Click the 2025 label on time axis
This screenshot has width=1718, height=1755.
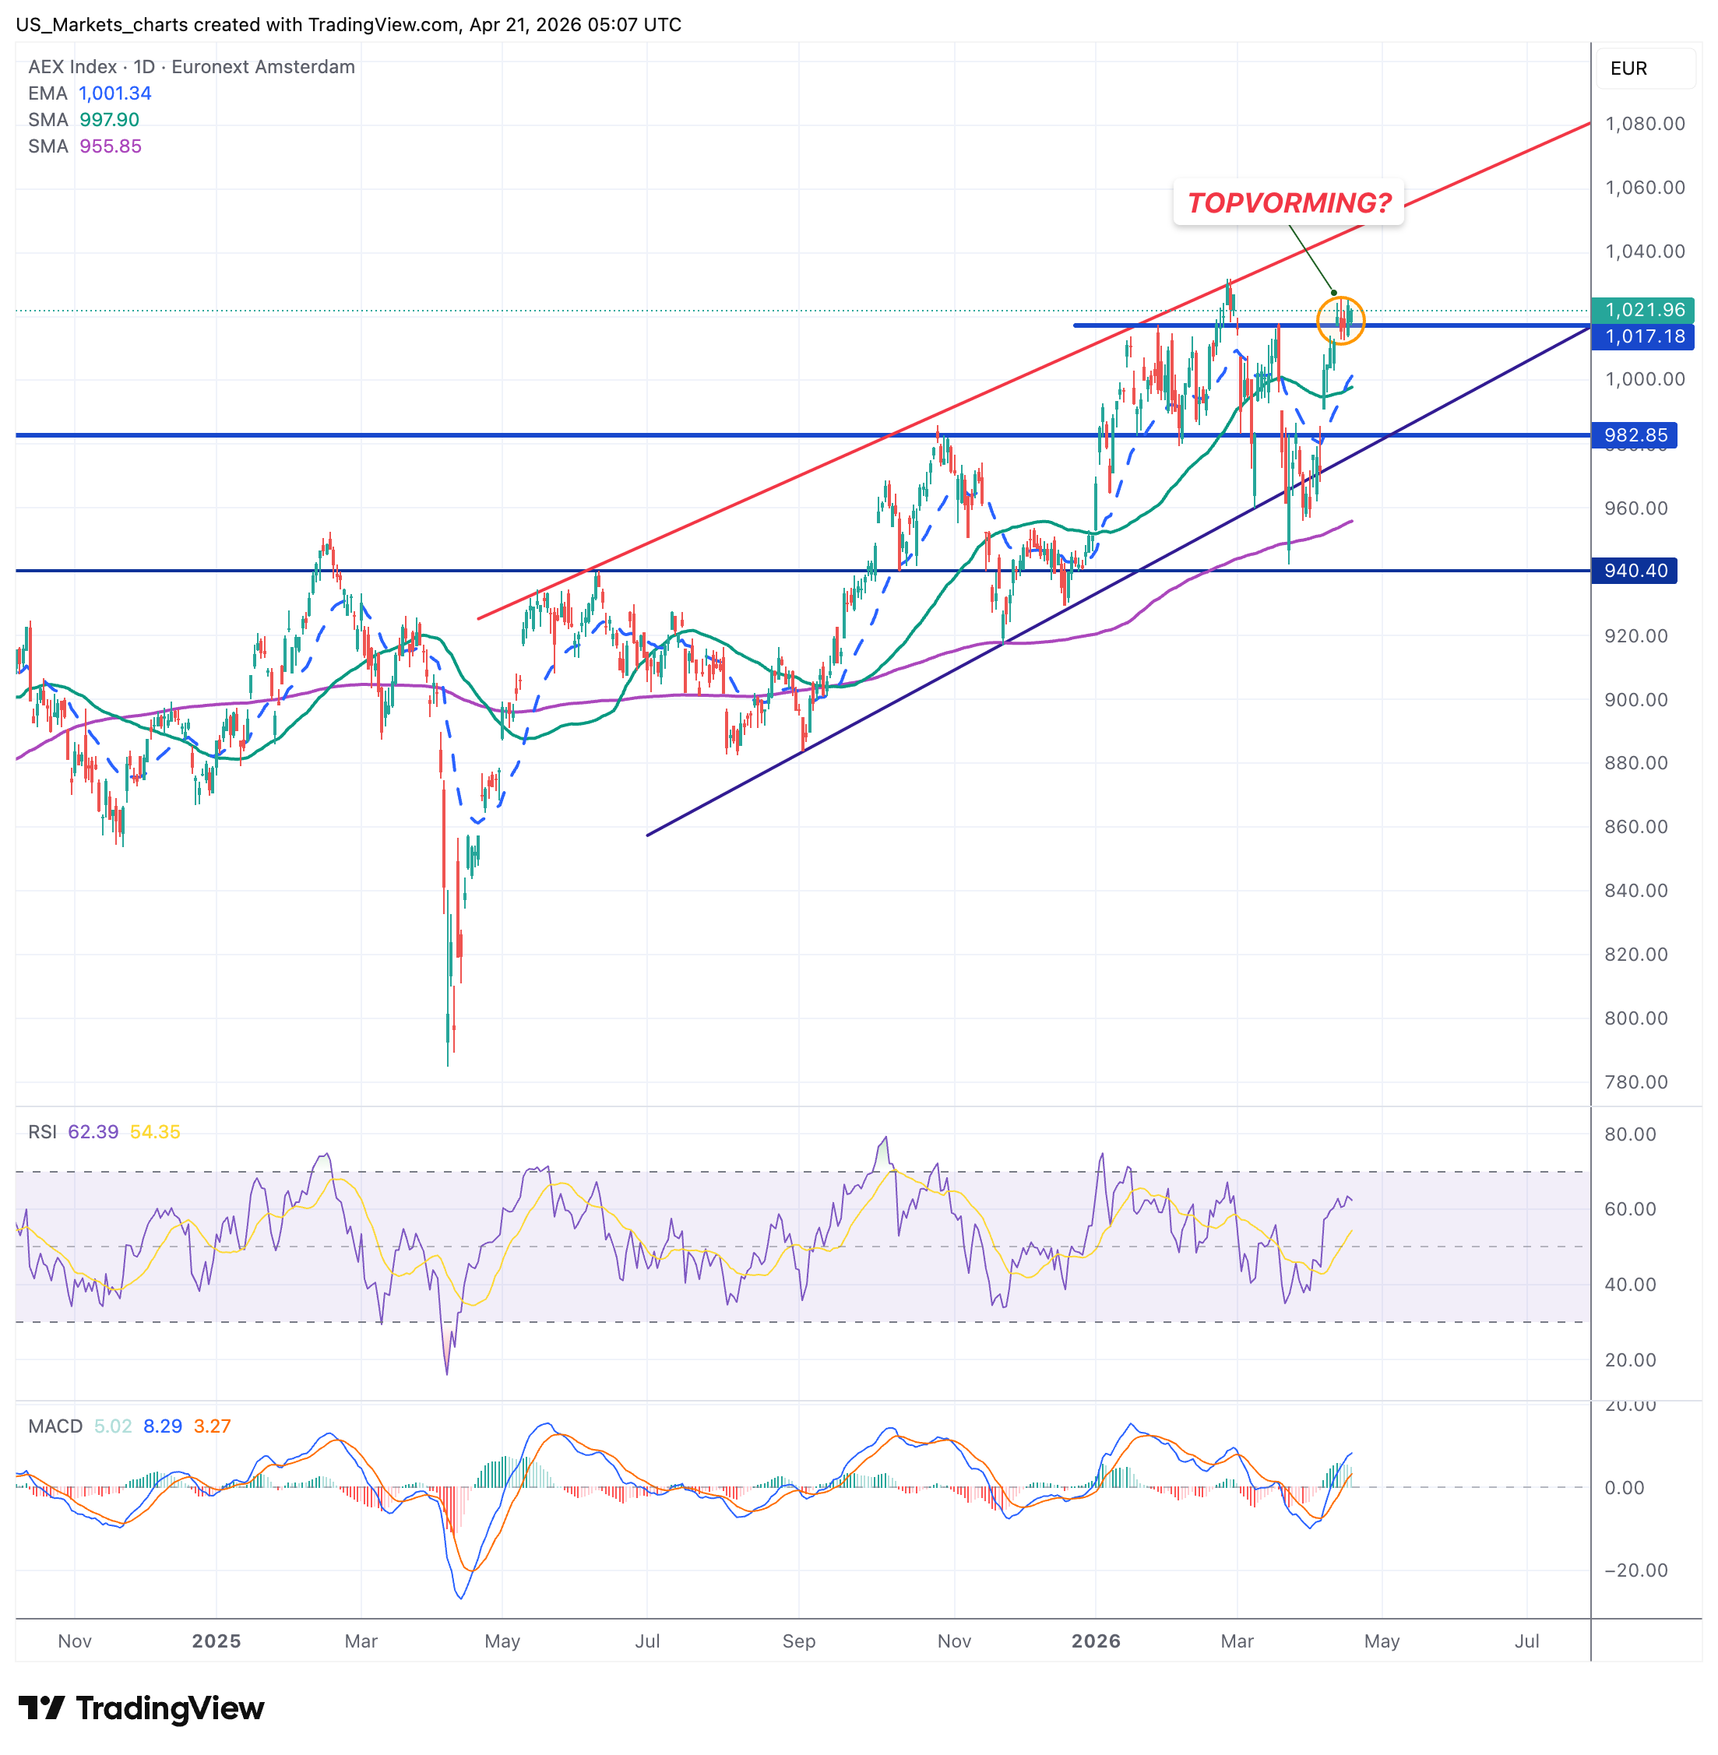217,1641
